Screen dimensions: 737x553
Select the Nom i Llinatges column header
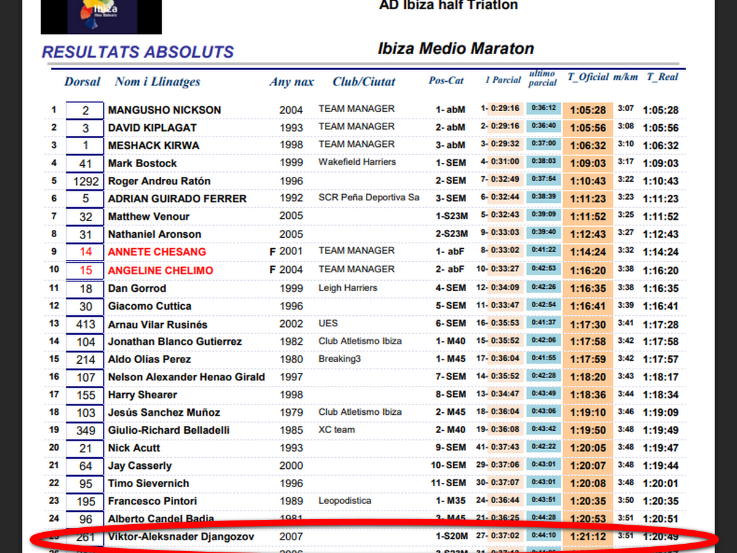tap(157, 82)
